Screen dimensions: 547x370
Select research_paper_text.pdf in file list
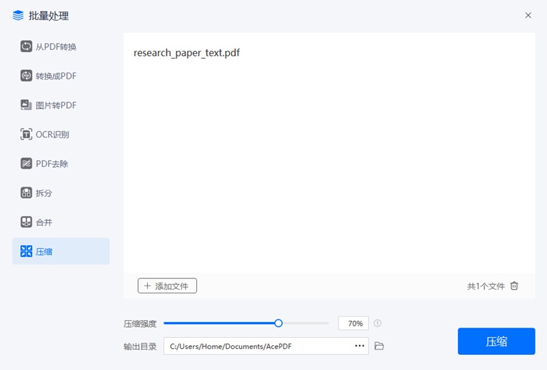[187, 53]
